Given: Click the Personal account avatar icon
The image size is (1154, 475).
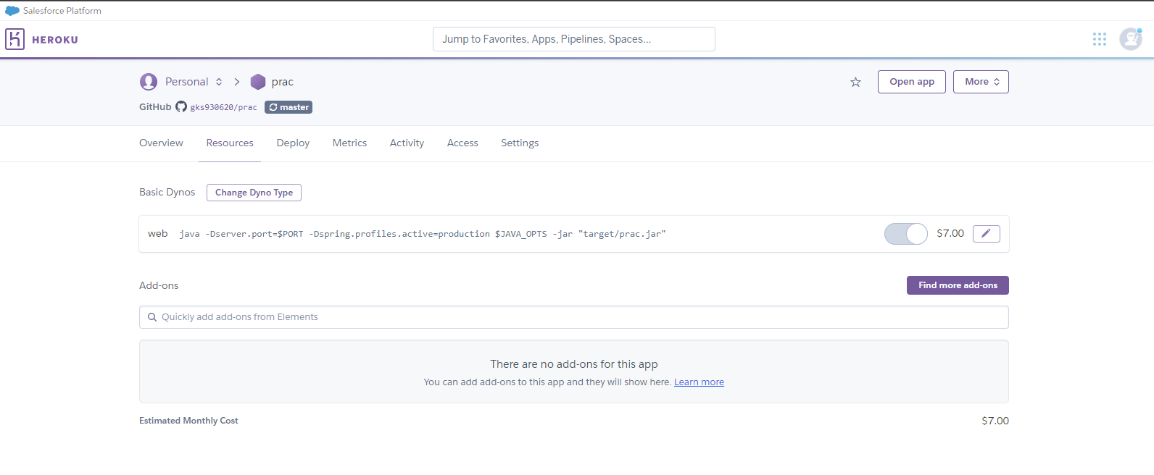Looking at the screenshot, I should tap(149, 82).
